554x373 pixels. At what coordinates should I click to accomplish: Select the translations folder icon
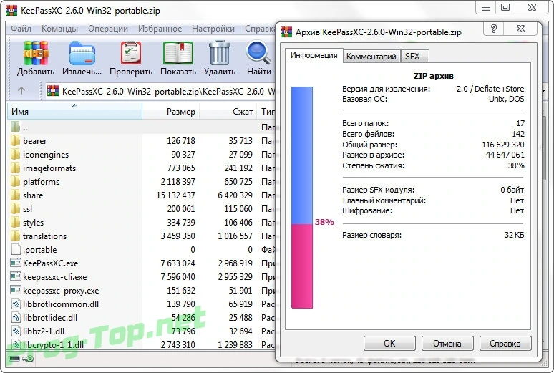(15, 236)
